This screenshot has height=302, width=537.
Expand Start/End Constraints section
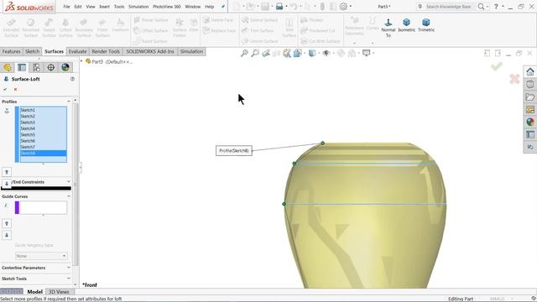pyautogui.click(x=69, y=182)
